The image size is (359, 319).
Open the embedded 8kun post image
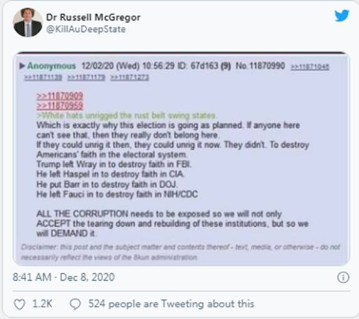click(181, 159)
